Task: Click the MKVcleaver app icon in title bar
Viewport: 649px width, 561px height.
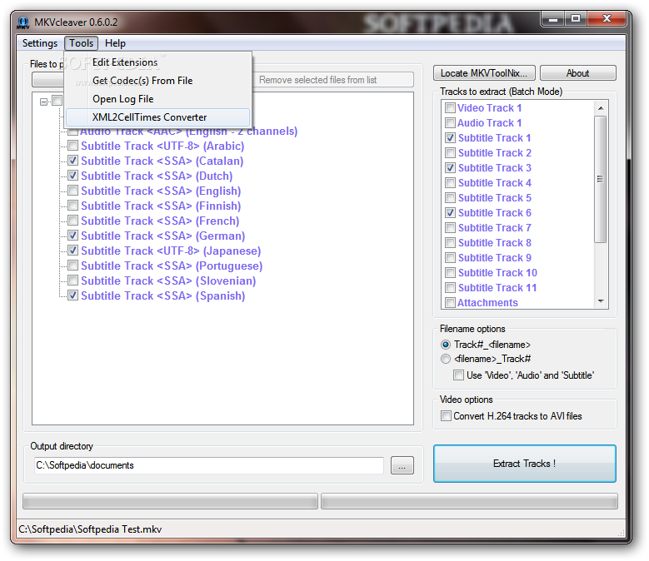Action: tap(23, 22)
